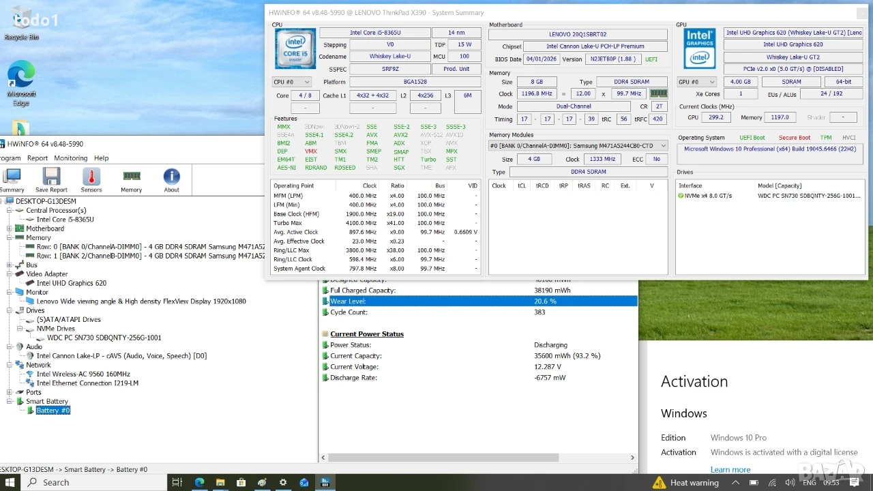Viewport: 873px width, 491px height.
Task: Open the Settings gear taskbar icon
Action: (282, 482)
